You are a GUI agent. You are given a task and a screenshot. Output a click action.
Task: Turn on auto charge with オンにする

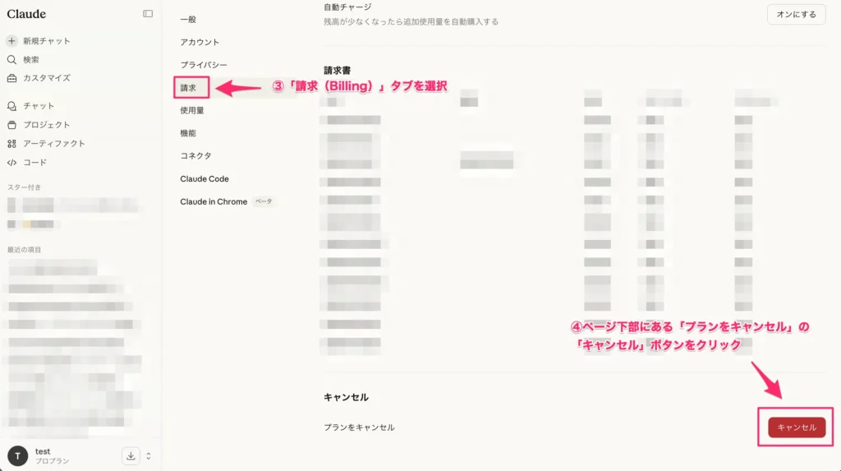click(x=797, y=15)
